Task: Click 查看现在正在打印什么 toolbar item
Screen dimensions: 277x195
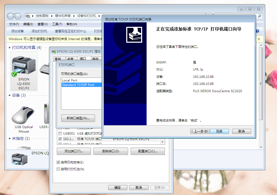Action: (x=70, y=31)
